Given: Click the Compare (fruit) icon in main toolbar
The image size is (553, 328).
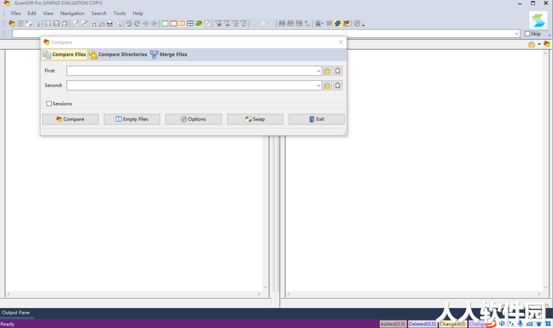Looking at the screenshot, I should click(x=12, y=23).
